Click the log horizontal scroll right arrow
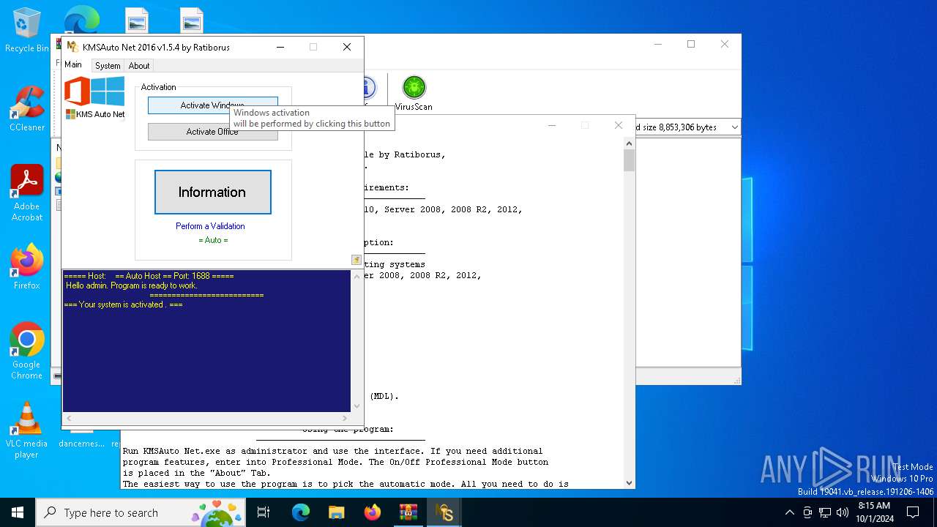937x527 pixels. [345, 419]
